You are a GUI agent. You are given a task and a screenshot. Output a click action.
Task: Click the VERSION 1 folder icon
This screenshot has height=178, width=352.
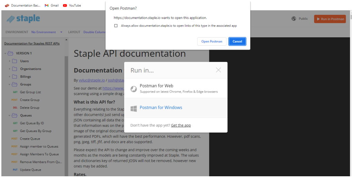coord(10,53)
